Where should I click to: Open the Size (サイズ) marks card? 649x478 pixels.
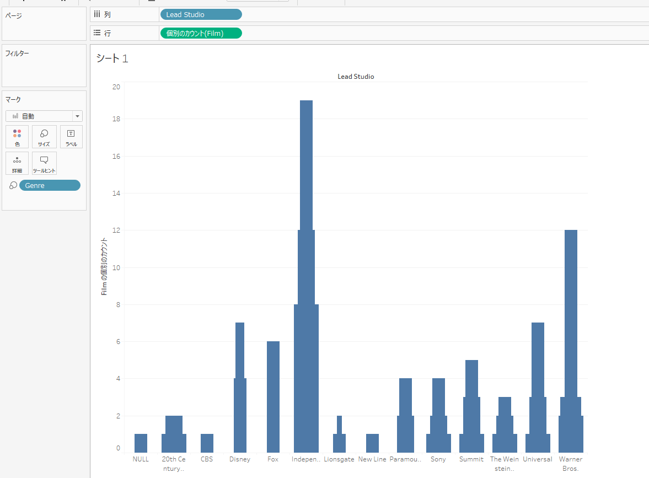coord(44,137)
